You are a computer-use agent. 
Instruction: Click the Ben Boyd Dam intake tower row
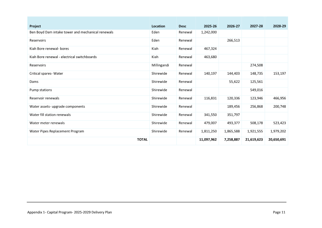(71, 32)
